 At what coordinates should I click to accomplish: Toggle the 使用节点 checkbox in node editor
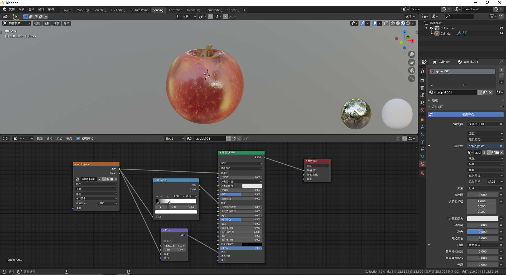pyautogui.click(x=78, y=139)
